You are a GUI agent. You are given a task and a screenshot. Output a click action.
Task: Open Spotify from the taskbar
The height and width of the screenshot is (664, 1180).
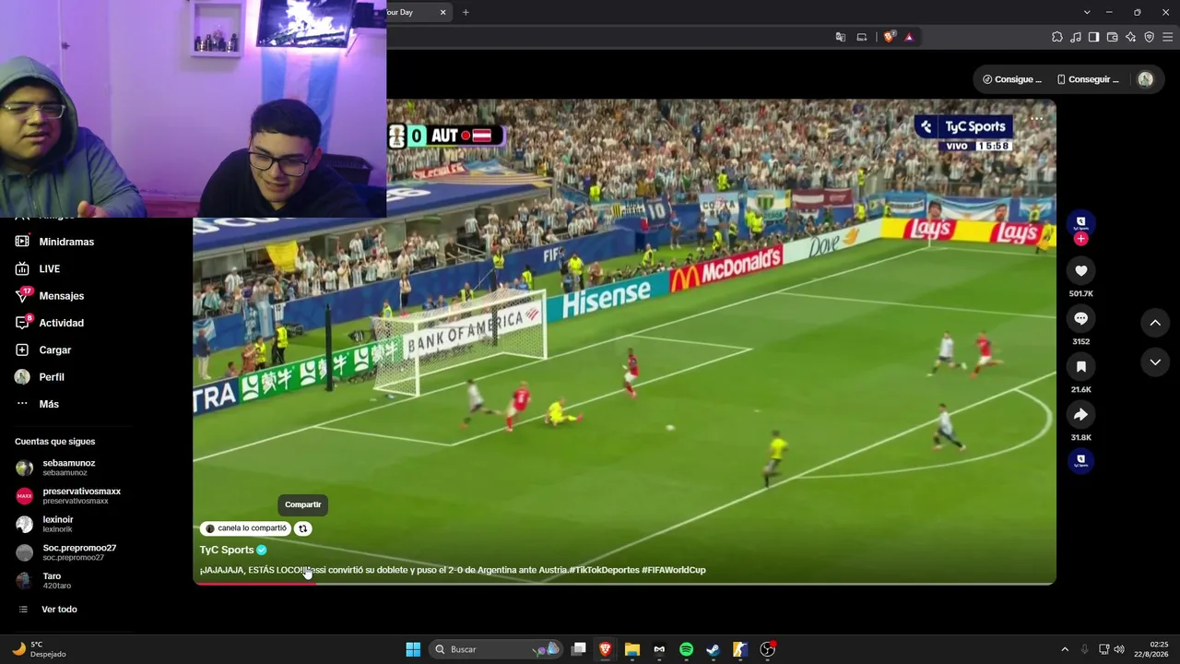coord(686,649)
